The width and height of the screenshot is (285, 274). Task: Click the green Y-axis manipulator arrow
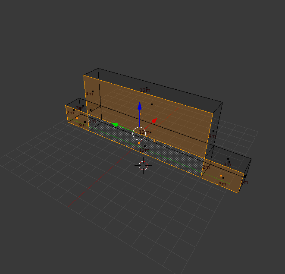click(x=115, y=125)
